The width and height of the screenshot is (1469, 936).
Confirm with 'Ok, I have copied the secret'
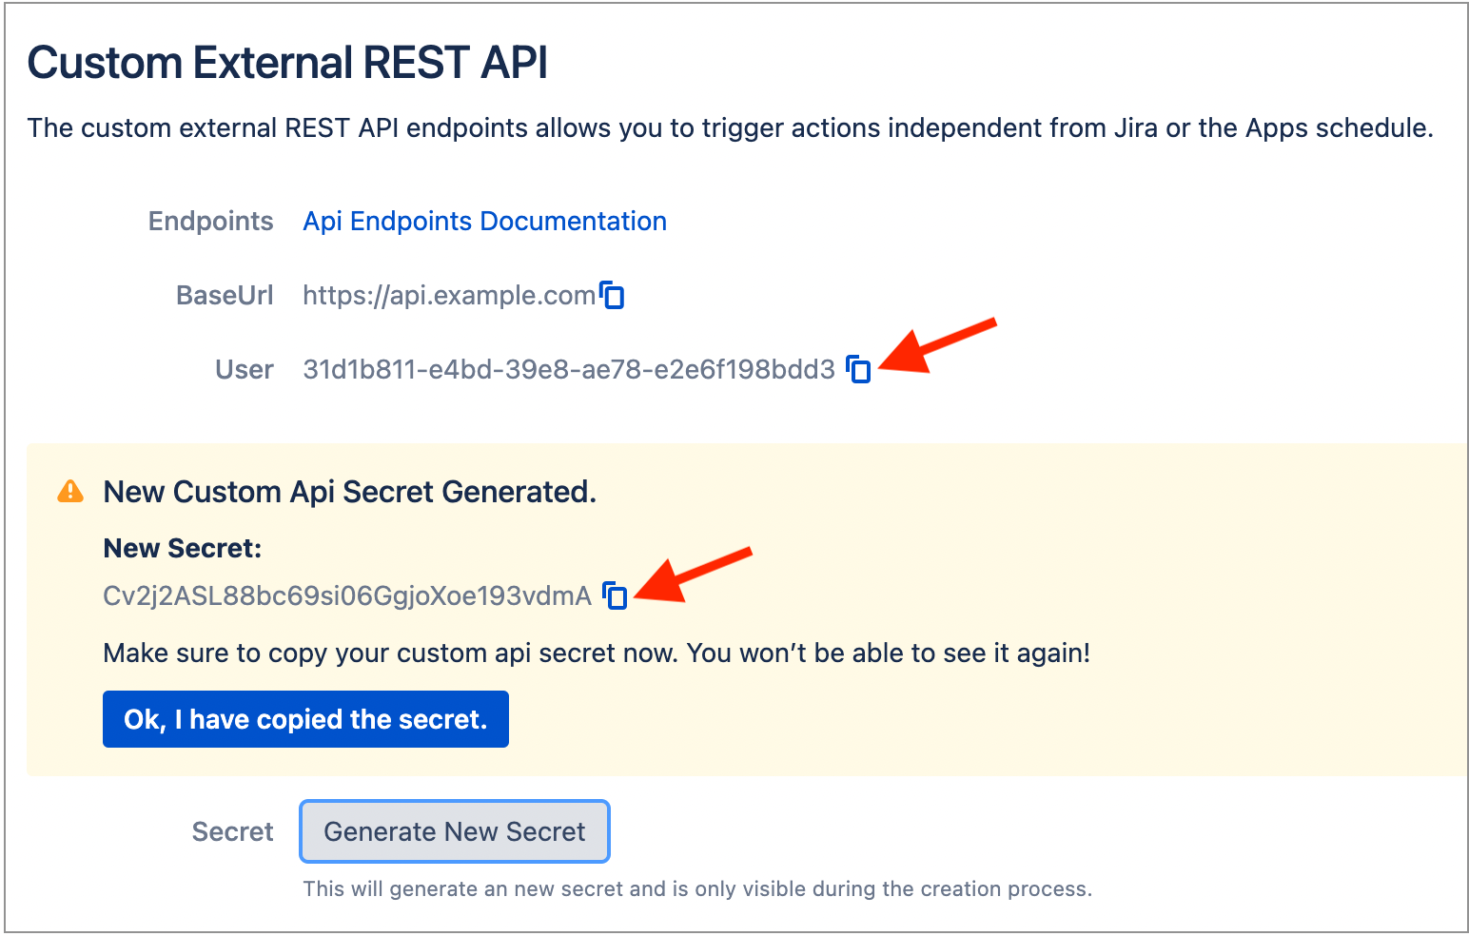point(305,719)
